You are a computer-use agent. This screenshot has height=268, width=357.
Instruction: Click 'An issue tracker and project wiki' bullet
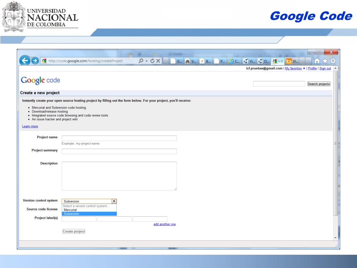pos(55,119)
